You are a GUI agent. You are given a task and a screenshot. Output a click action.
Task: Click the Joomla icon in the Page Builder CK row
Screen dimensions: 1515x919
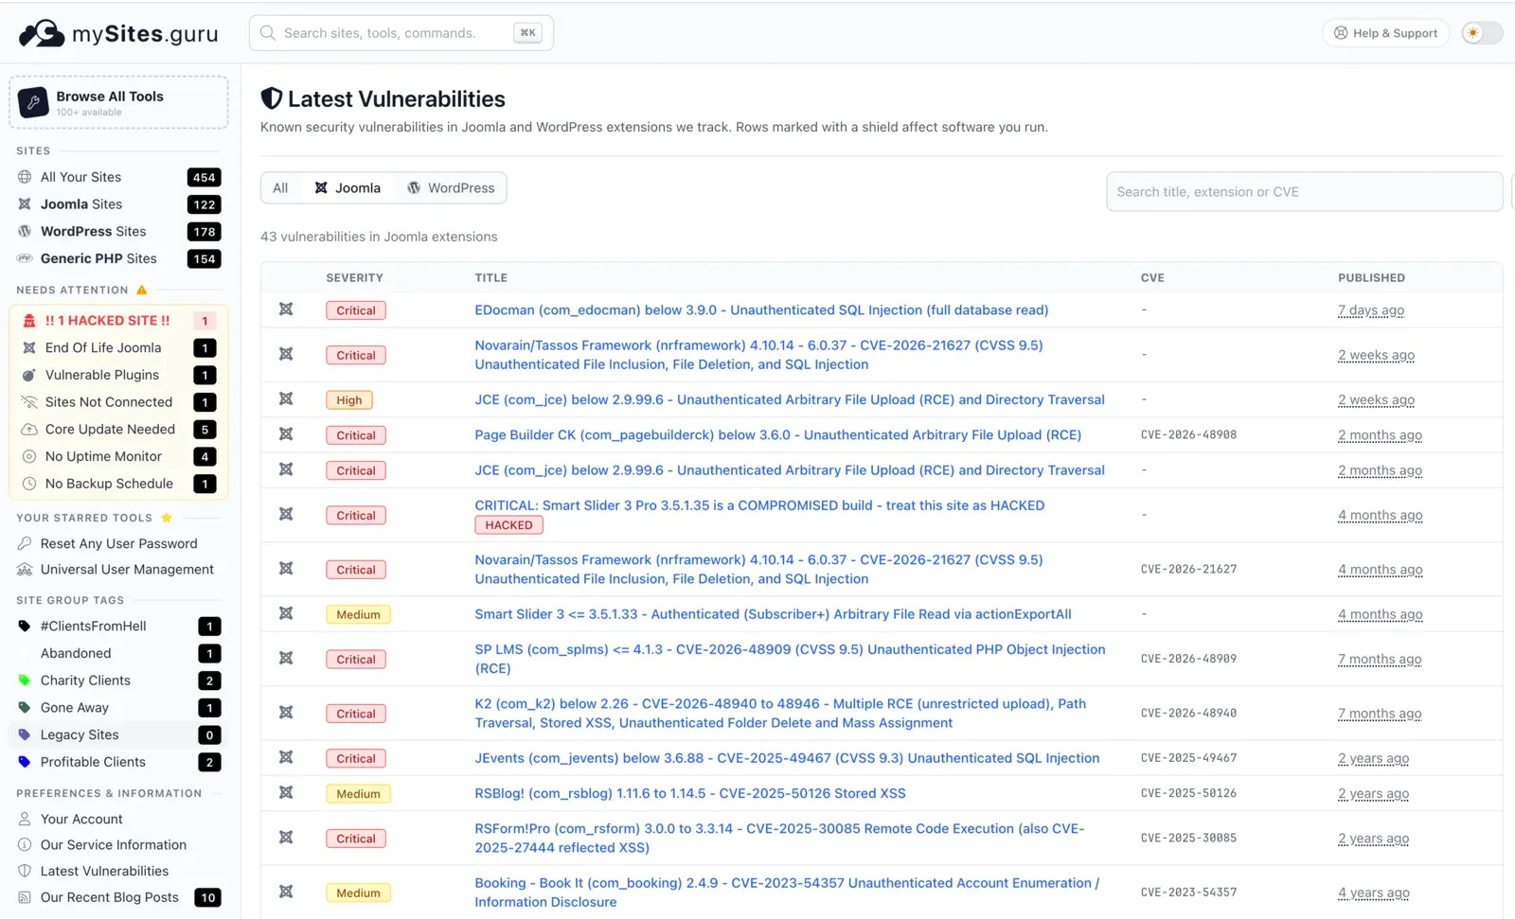point(286,434)
